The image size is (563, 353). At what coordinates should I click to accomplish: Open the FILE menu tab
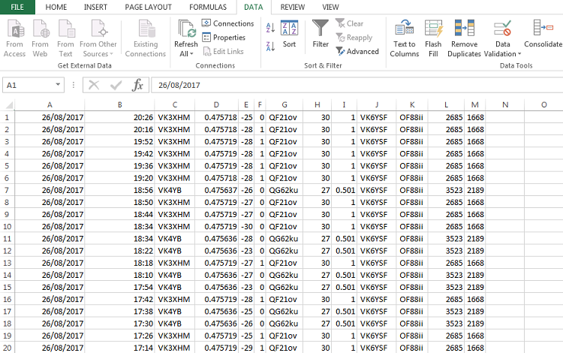(17, 7)
